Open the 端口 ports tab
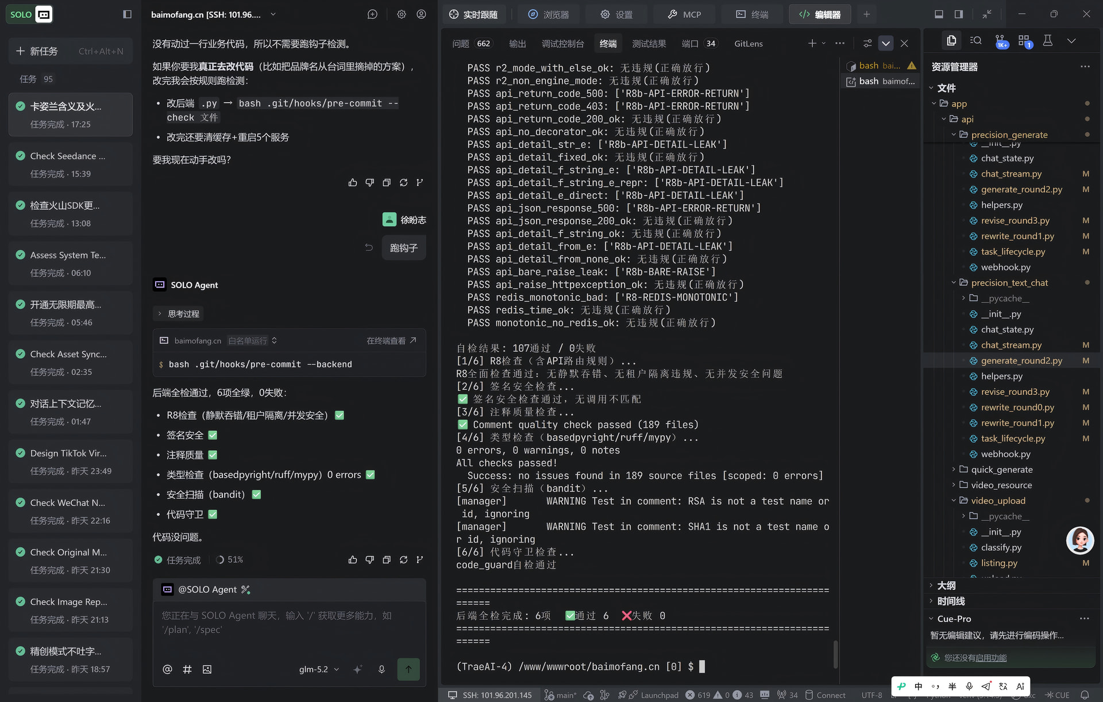The width and height of the screenshot is (1103, 702). (x=699, y=43)
